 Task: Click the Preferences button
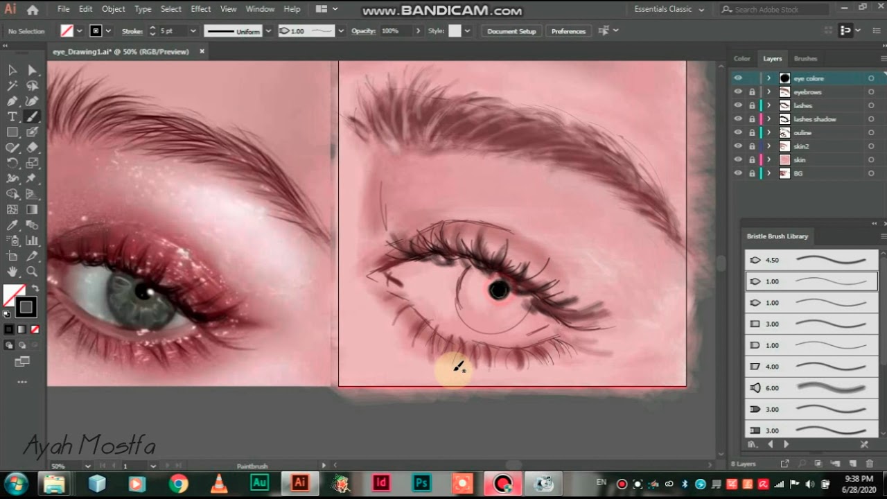coord(568,31)
